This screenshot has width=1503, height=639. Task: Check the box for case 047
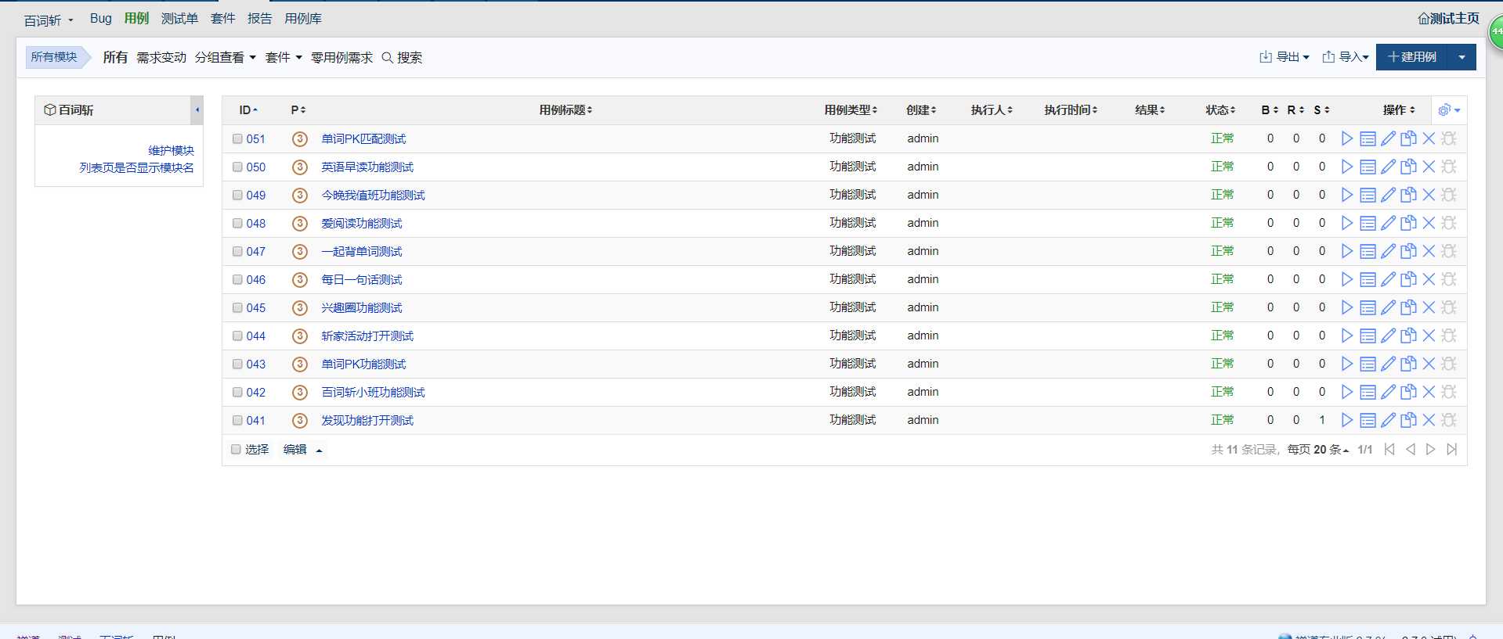pos(237,251)
